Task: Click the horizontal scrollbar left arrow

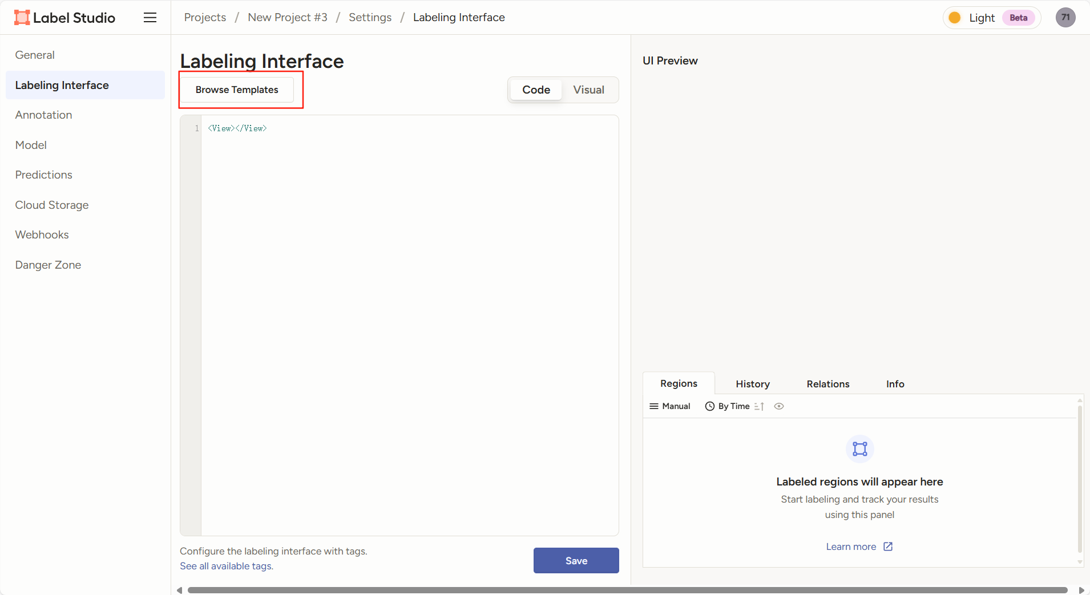Action: point(180,590)
